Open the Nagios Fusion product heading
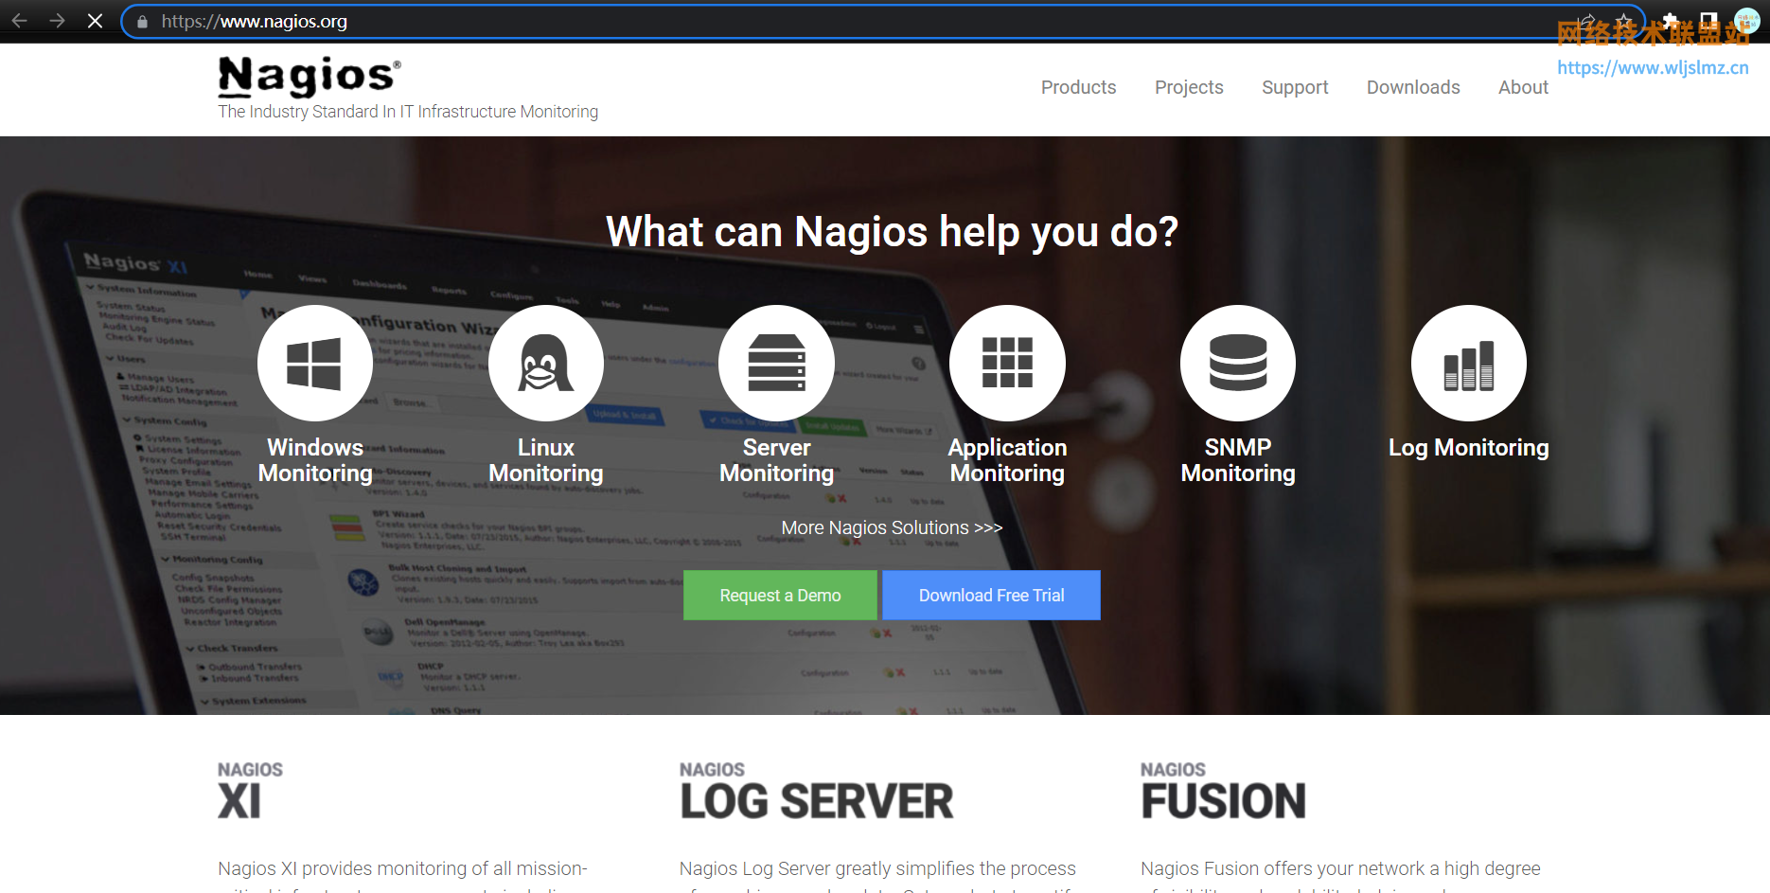Viewport: 1770px width, 893px height. (x=1223, y=791)
